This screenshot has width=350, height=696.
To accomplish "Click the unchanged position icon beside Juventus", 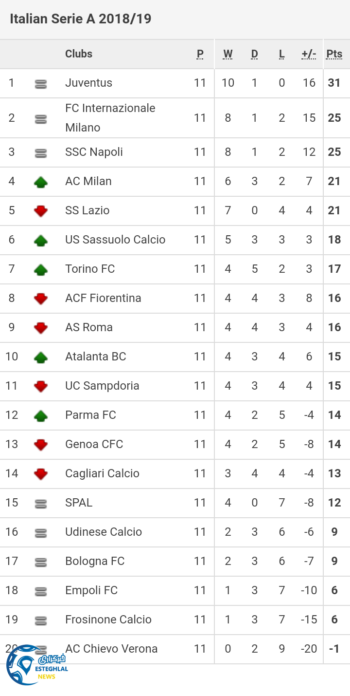I will point(41,84).
